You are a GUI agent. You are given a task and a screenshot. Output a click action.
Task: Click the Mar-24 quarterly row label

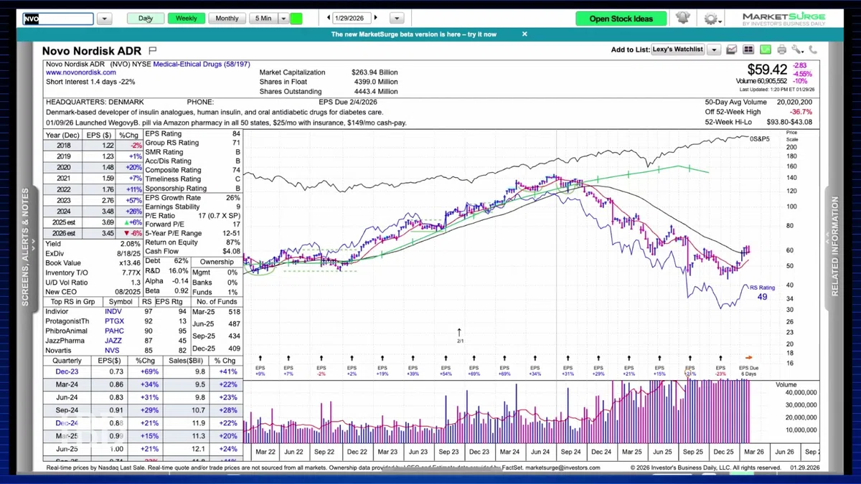[68, 385]
